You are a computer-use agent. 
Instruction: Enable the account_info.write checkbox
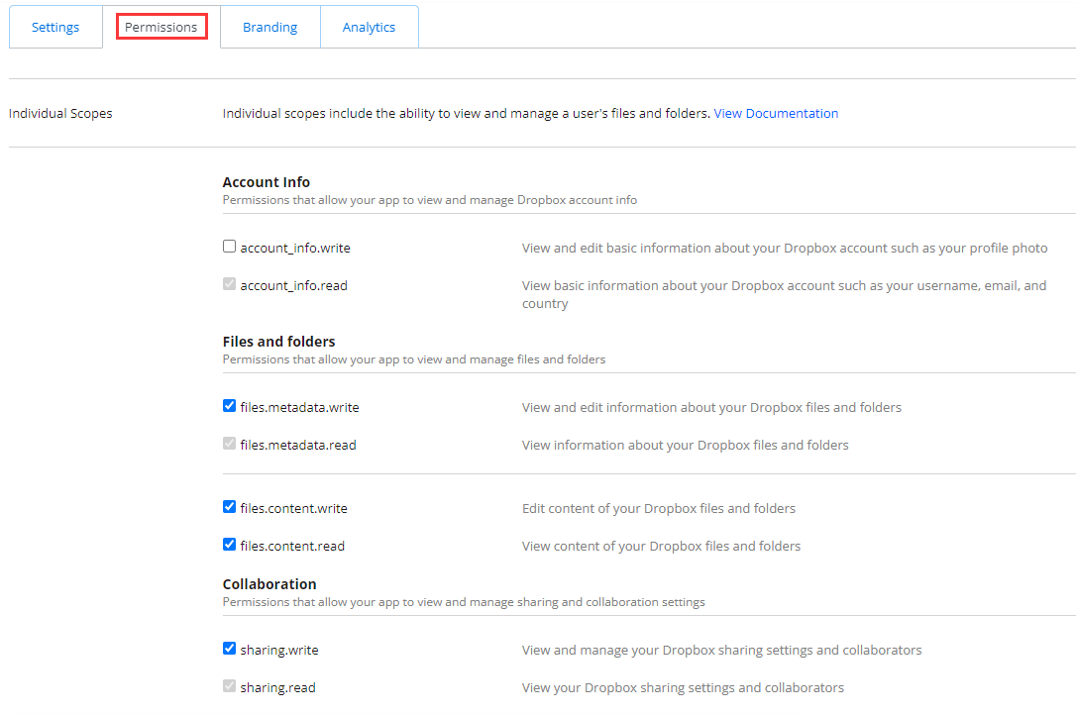click(x=229, y=247)
